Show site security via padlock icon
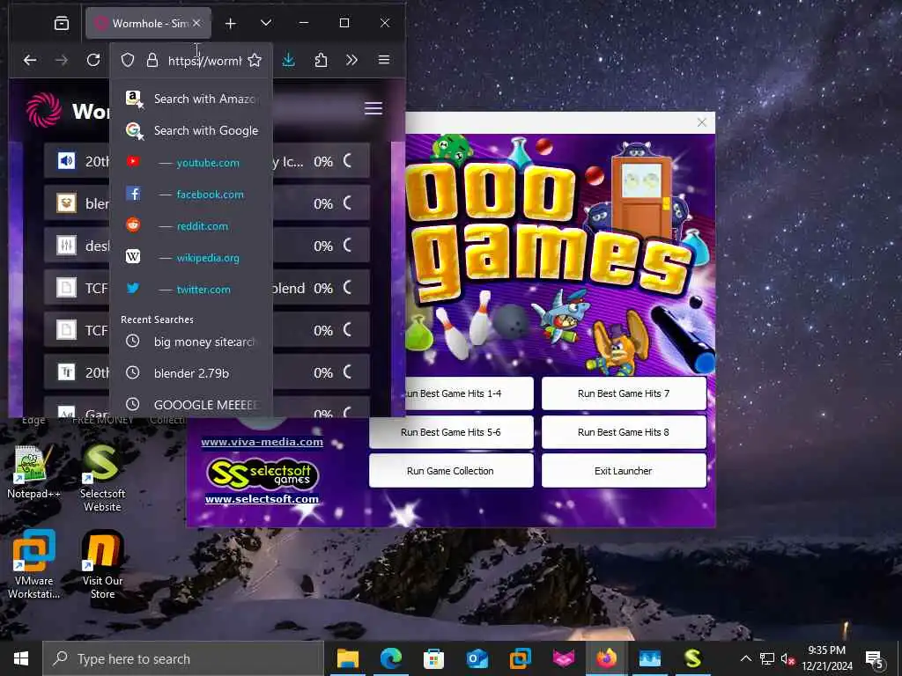The width and height of the screenshot is (902, 676). (x=152, y=60)
